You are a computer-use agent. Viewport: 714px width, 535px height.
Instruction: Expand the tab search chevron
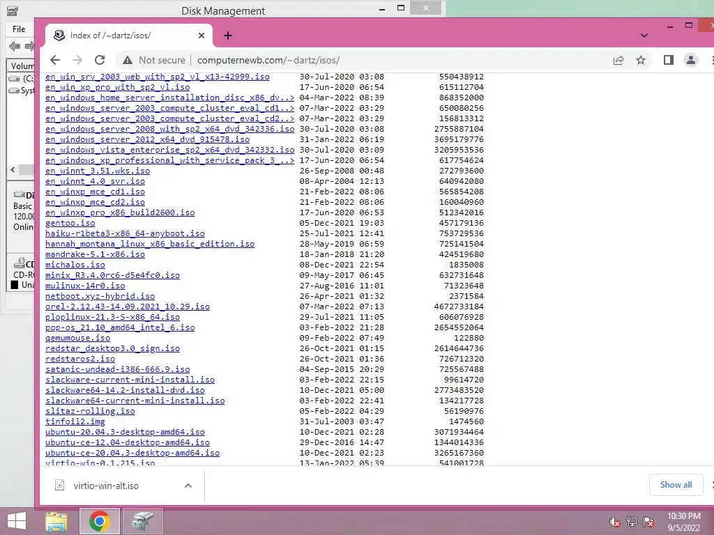coord(644,36)
